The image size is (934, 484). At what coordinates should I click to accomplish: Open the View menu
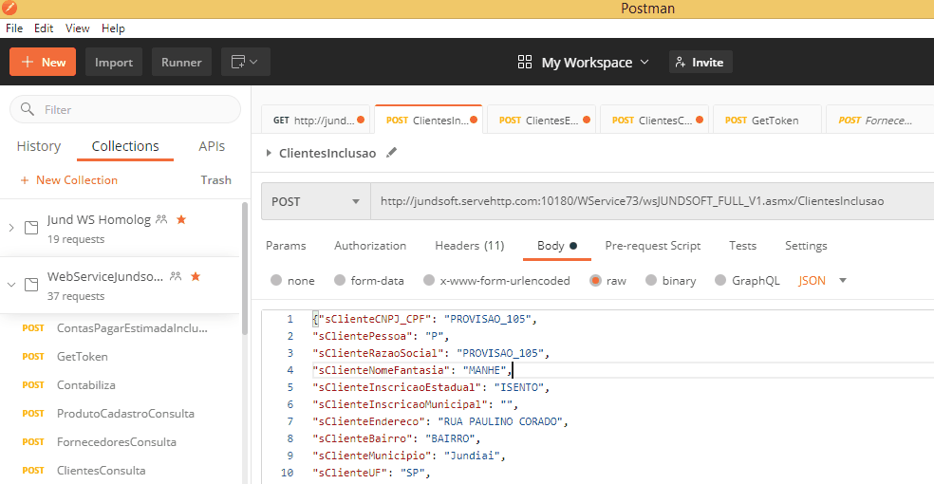78,28
